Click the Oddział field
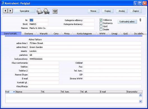This screenshot has height=109, width=148. coord(112,63)
